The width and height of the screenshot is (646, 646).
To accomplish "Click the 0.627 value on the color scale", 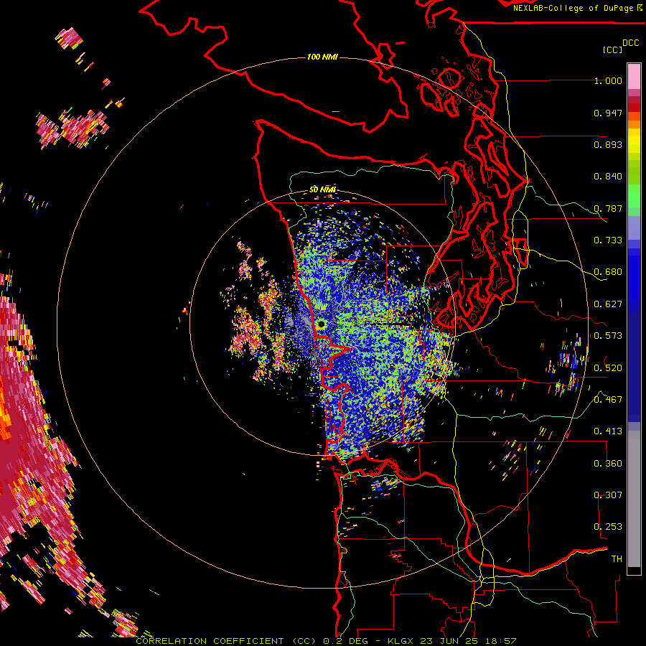I will click(x=608, y=304).
